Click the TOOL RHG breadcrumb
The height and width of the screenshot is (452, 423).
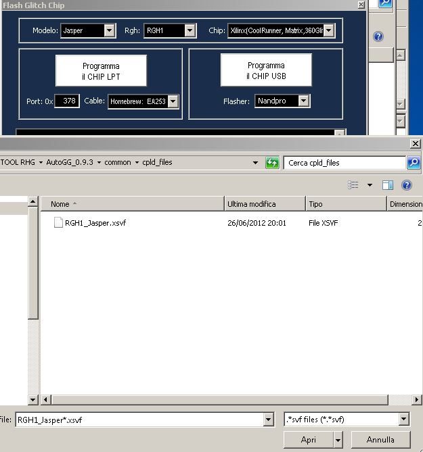(18, 162)
